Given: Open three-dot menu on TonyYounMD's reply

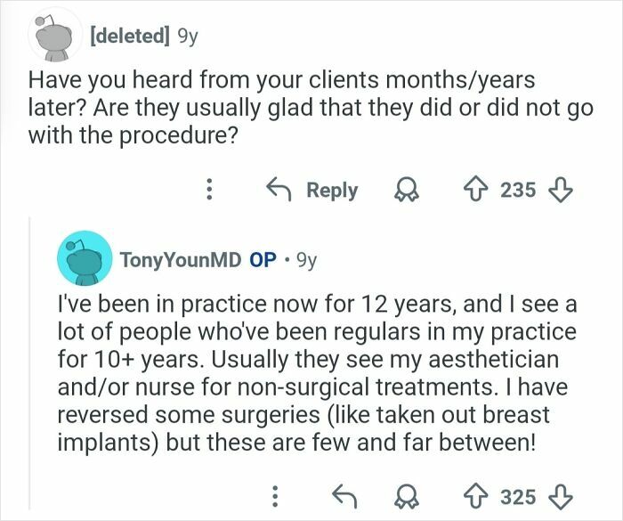Looking at the screenshot, I should click(x=277, y=496).
